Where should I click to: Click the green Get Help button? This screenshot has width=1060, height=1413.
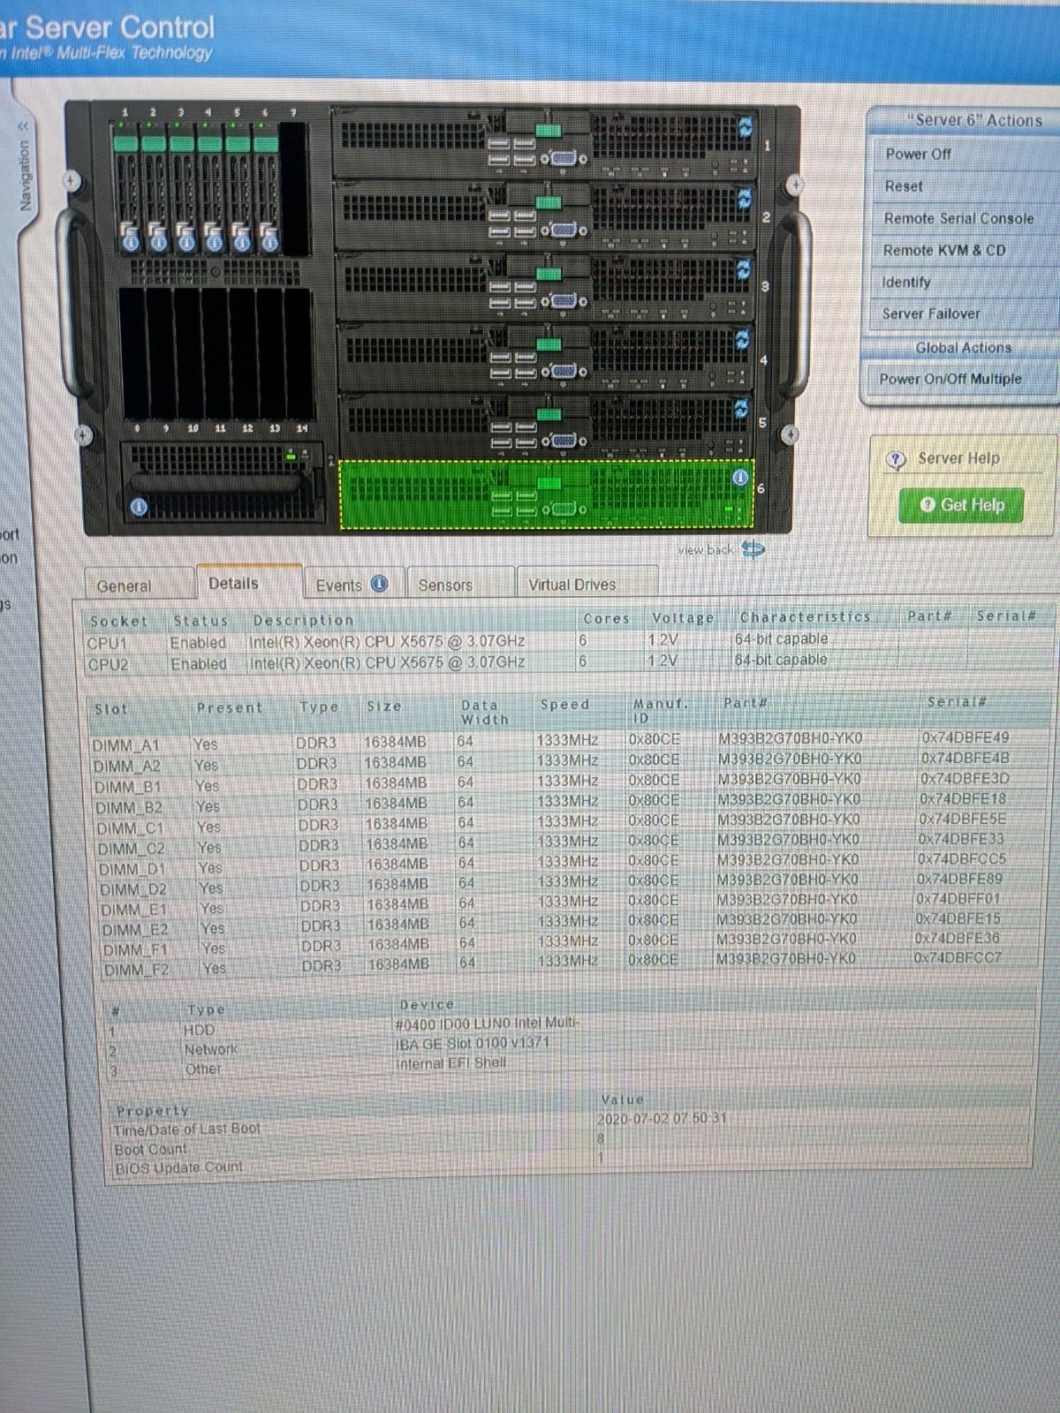coord(961,505)
